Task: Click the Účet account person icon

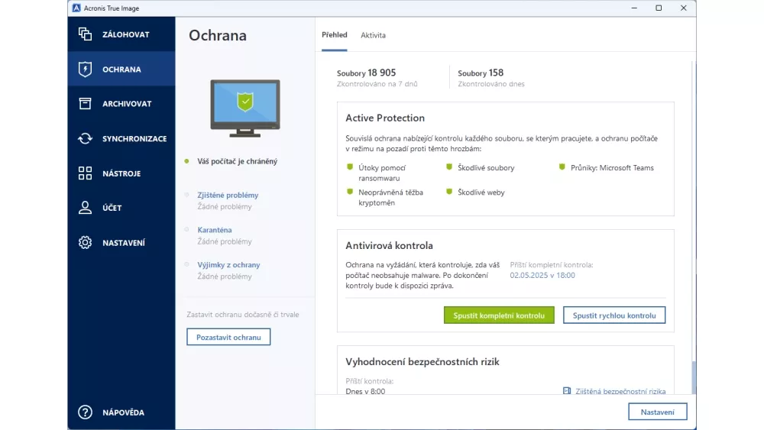Action: 85,208
